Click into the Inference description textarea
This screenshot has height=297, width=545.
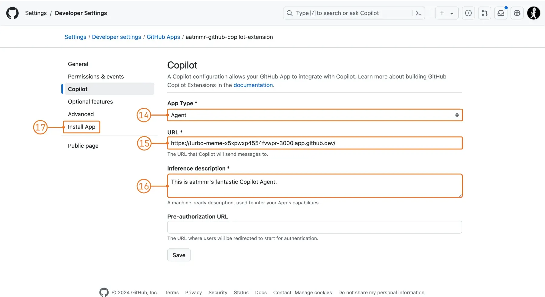315,186
